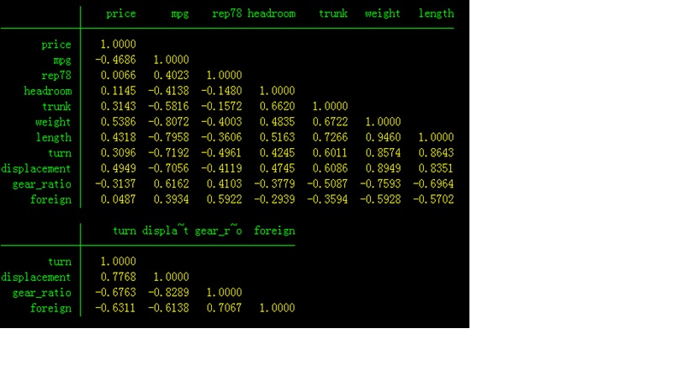689x387 pixels.
Task: Click the length column header
Action: [436, 13]
